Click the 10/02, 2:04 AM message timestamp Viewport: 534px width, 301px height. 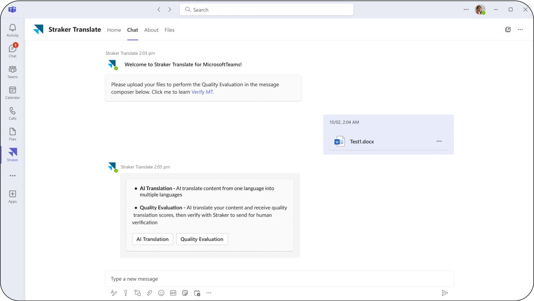pos(344,122)
